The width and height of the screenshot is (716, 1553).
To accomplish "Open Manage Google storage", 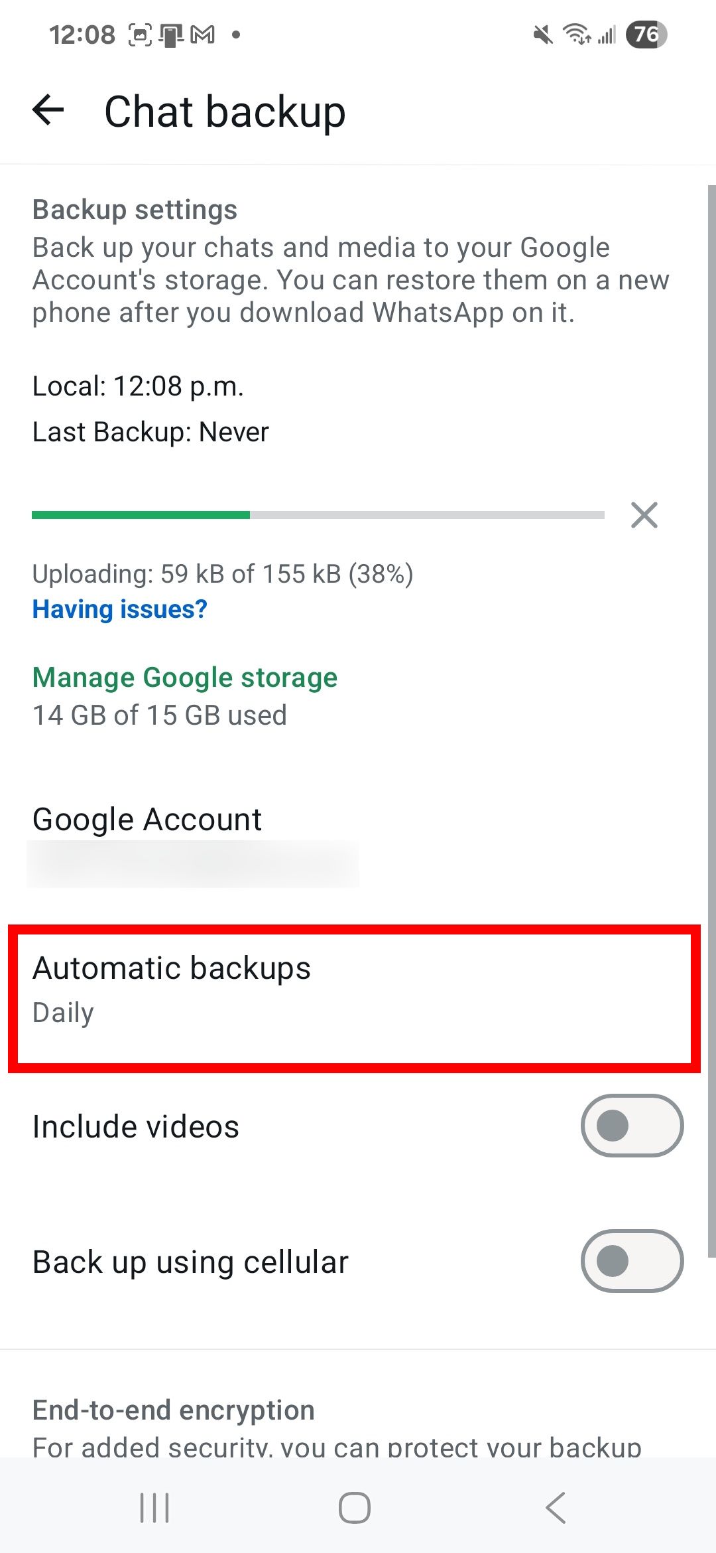I will click(184, 677).
